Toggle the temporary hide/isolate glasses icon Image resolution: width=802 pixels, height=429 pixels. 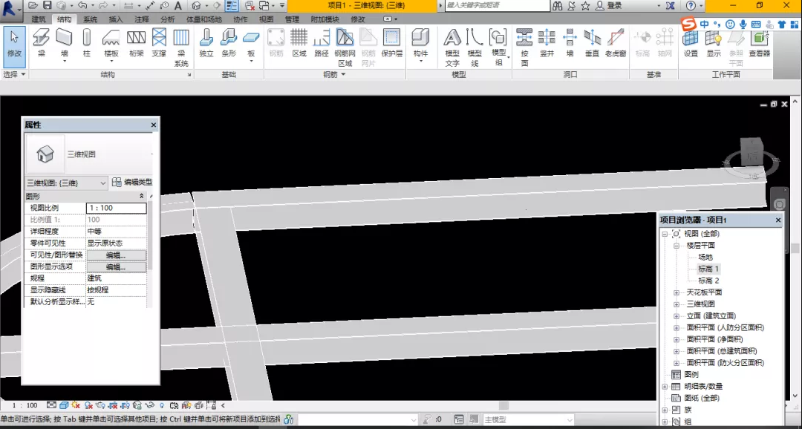pos(150,405)
